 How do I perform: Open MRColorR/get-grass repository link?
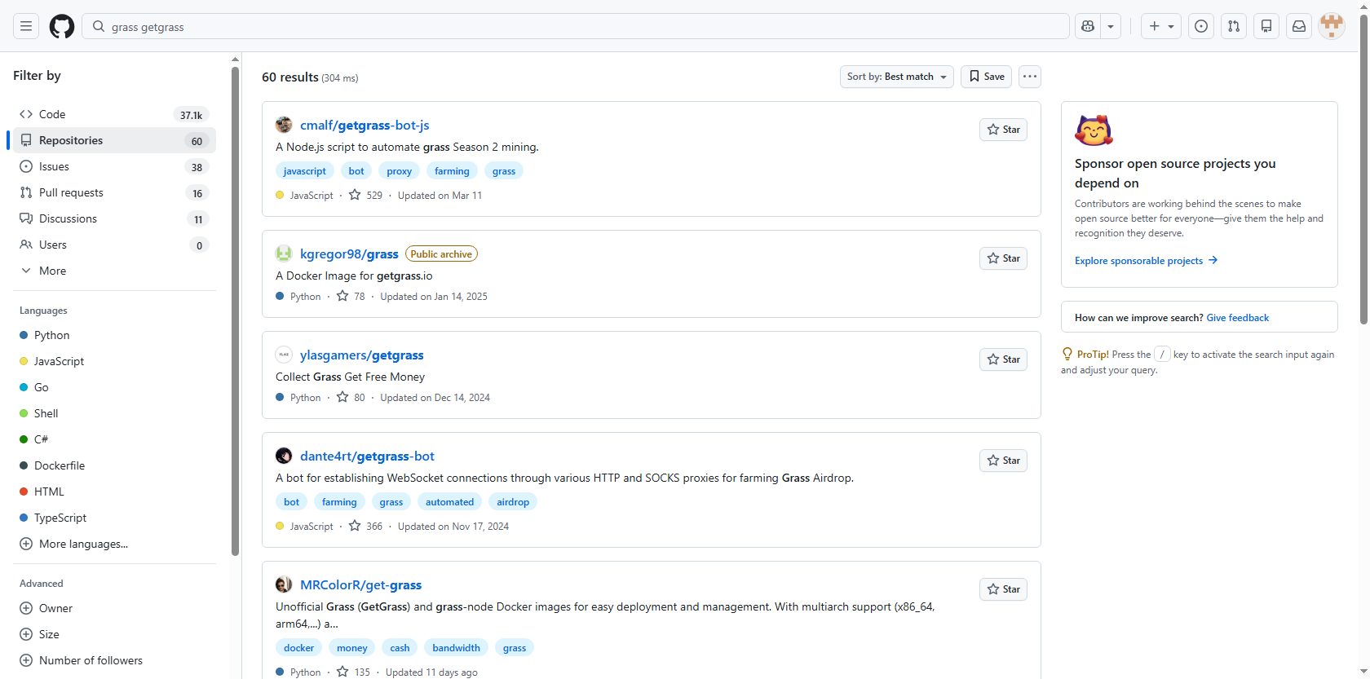(360, 584)
